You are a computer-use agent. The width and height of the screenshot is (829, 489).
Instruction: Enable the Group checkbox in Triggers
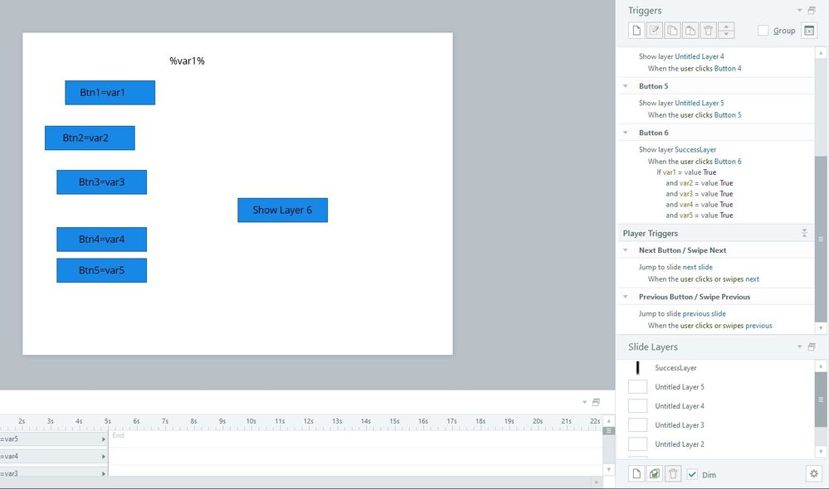coord(763,31)
